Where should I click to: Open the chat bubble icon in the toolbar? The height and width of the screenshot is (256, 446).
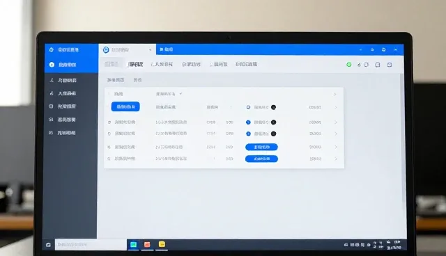pos(390,65)
